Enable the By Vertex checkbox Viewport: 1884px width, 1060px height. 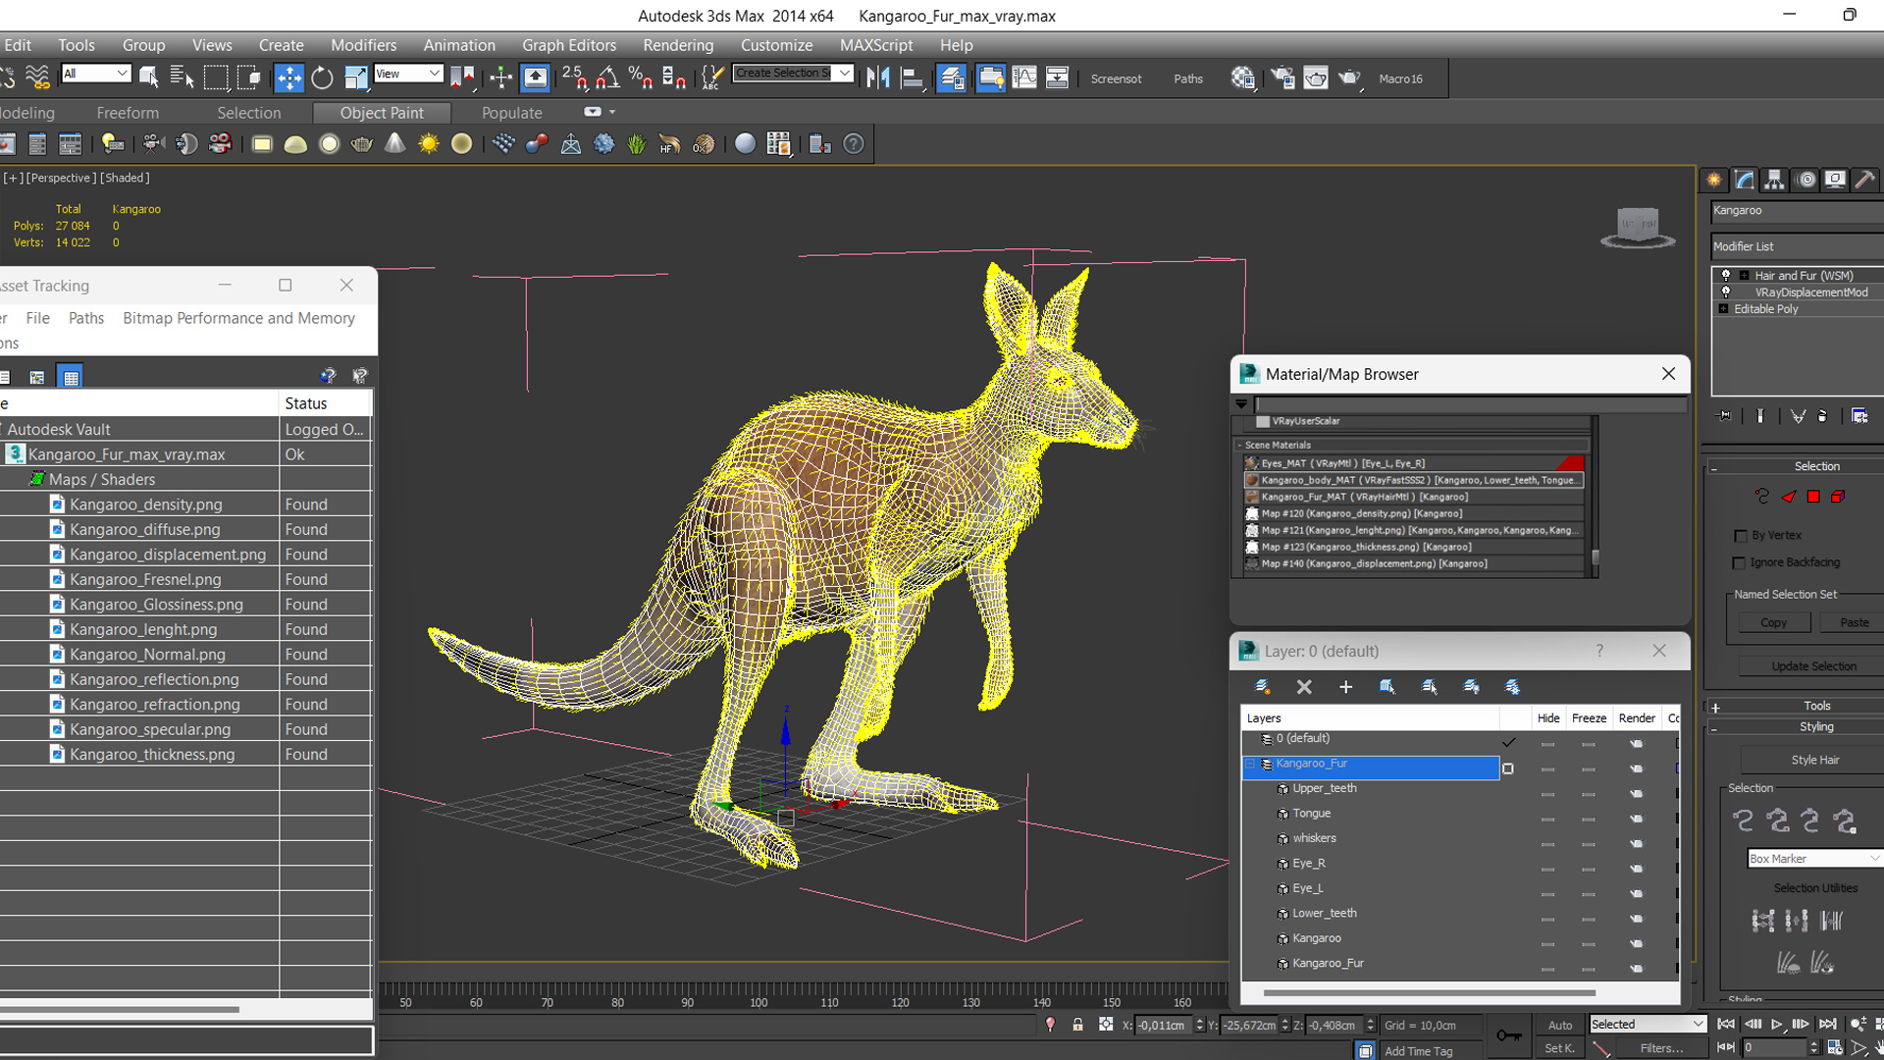point(1741,536)
